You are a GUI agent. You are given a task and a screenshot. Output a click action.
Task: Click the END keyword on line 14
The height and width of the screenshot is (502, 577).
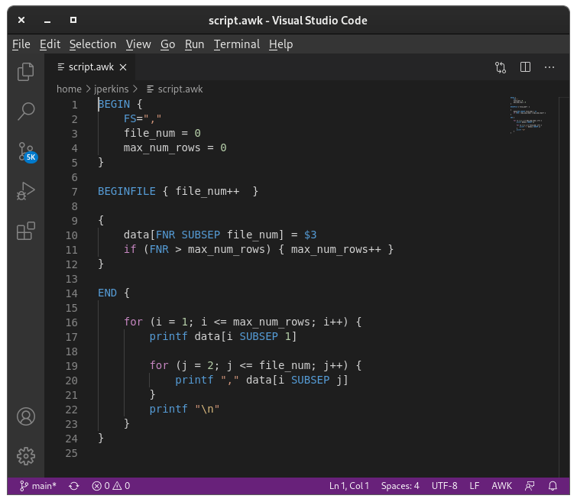pyautogui.click(x=107, y=293)
